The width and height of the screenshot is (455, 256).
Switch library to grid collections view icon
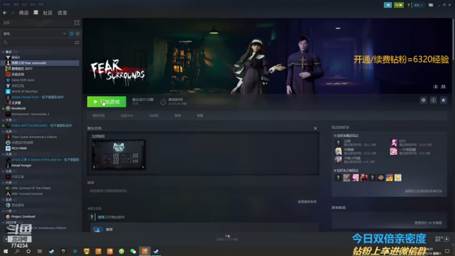[77, 23]
